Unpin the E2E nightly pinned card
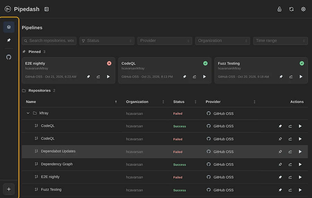This screenshot has width=312, height=198. (x=88, y=76)
